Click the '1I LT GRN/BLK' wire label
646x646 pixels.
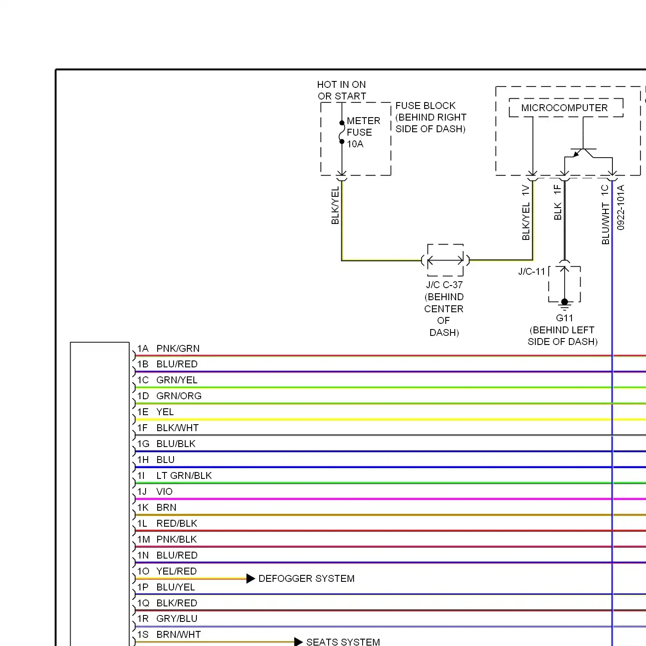(174, 475)
